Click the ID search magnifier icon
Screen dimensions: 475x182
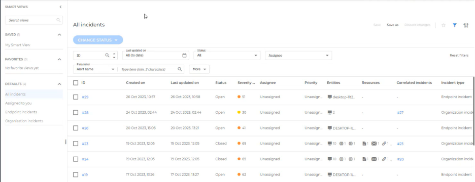tap(107, 55)
